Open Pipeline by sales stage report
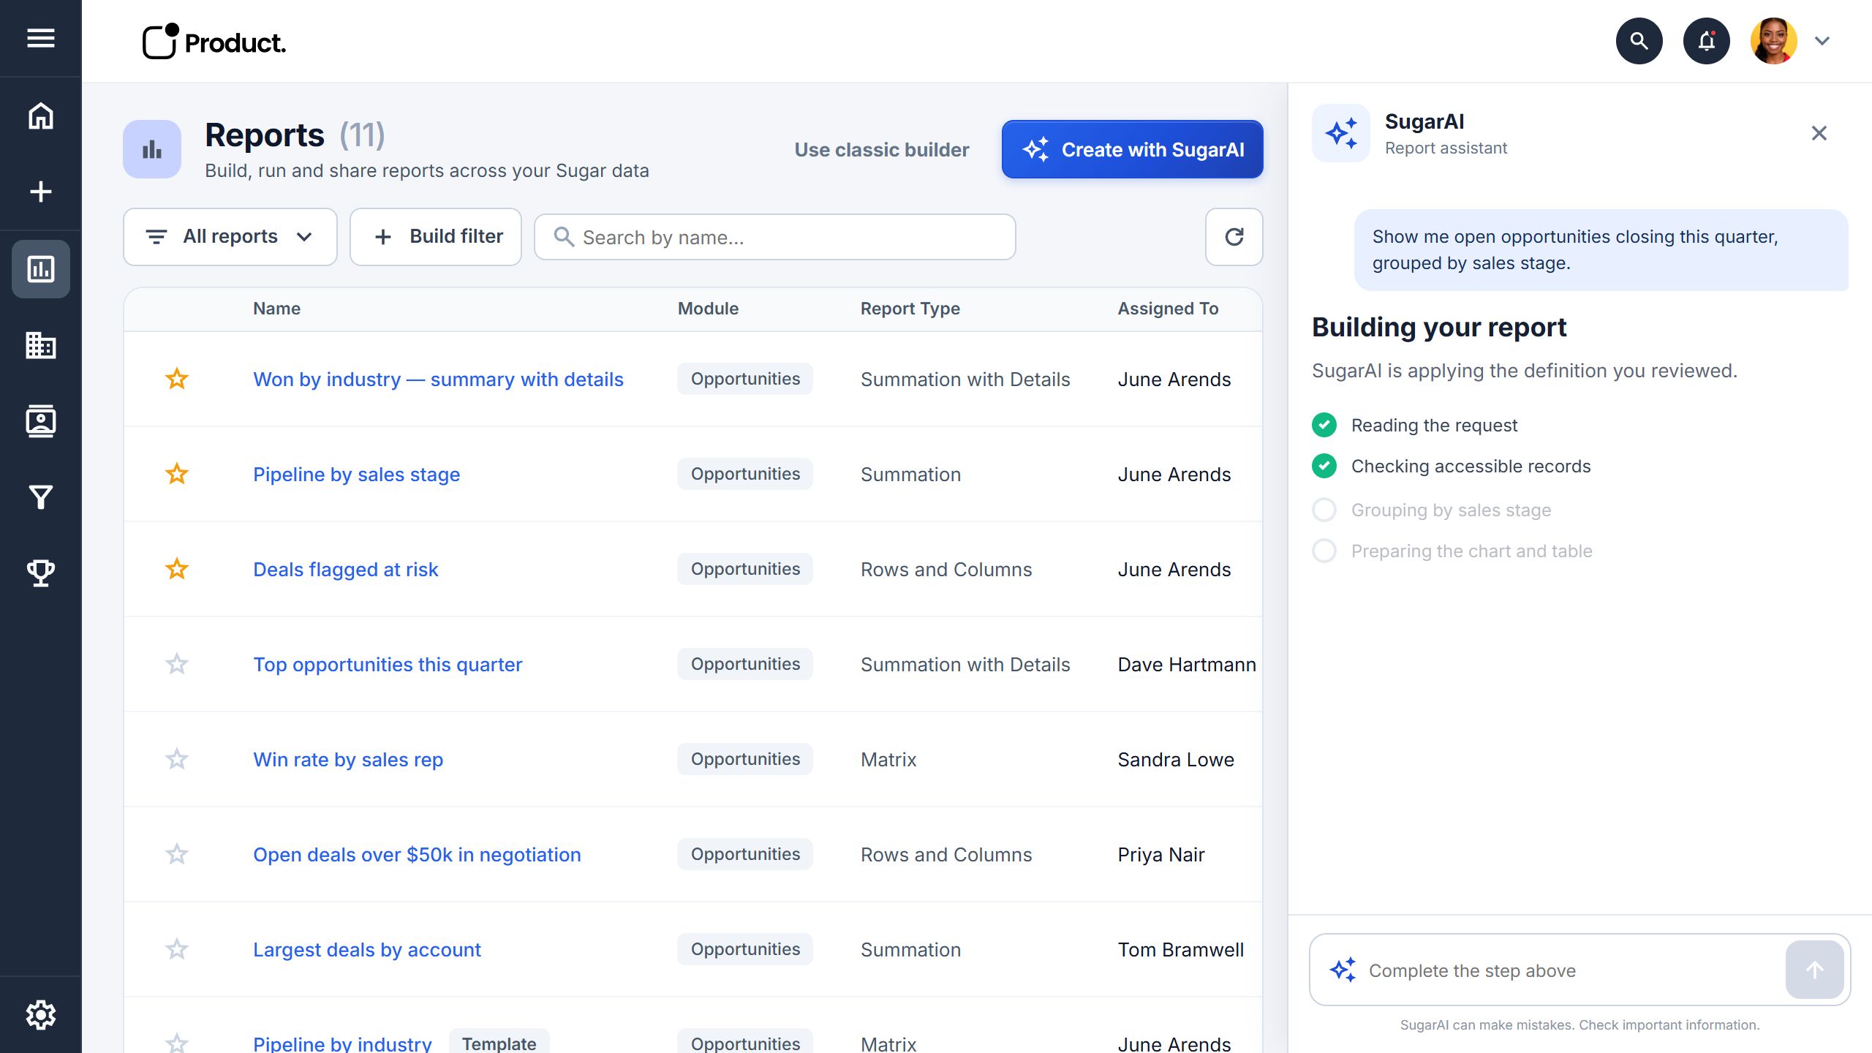 356,475
